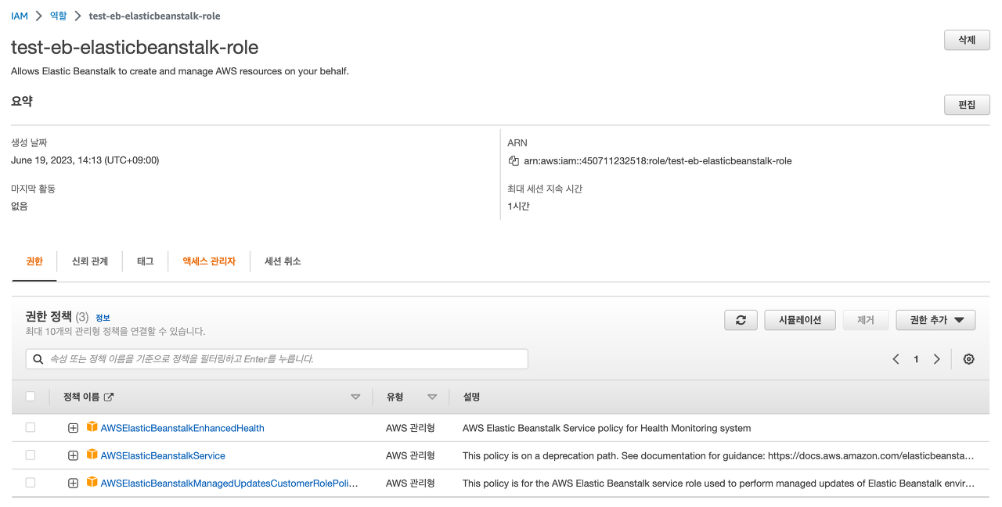Open the AWSElasticBeanstalkEnhancedHealth policy link
The width and height of the screenshot is (1002, 507).
(182, 428)
